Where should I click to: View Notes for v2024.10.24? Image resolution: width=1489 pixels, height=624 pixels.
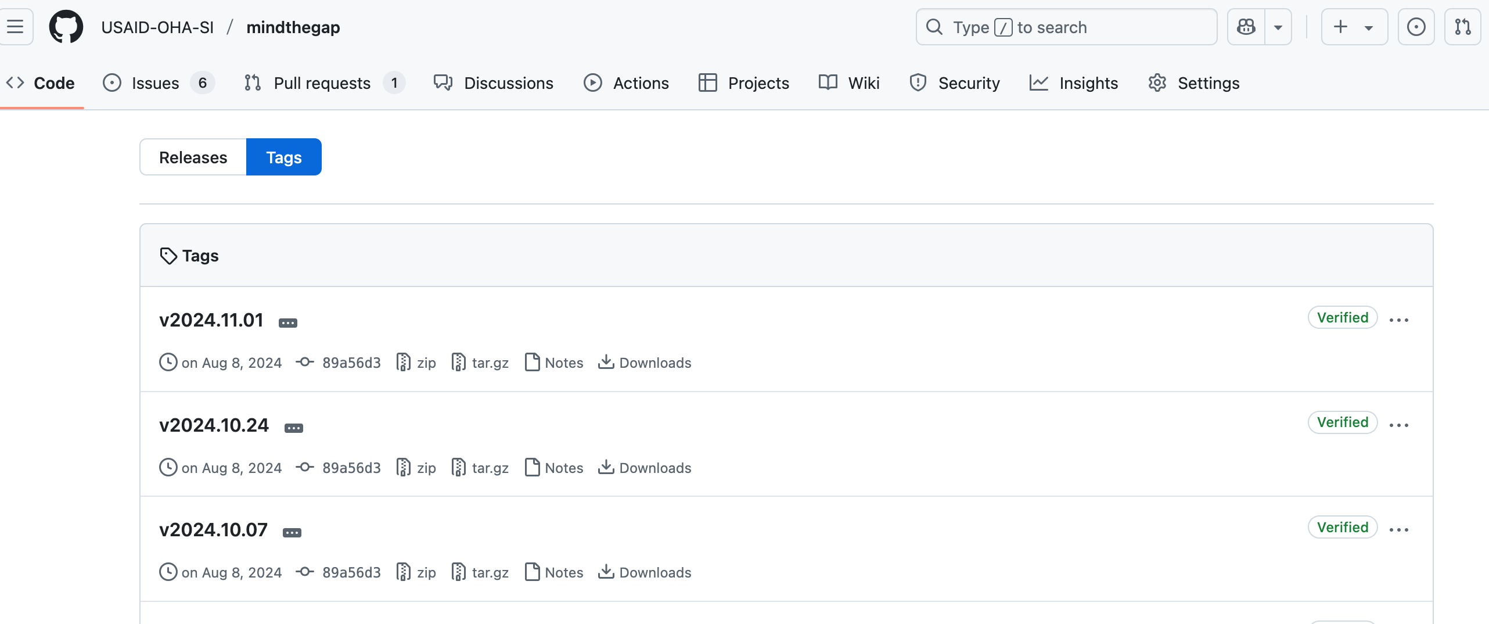click(554, 468)
